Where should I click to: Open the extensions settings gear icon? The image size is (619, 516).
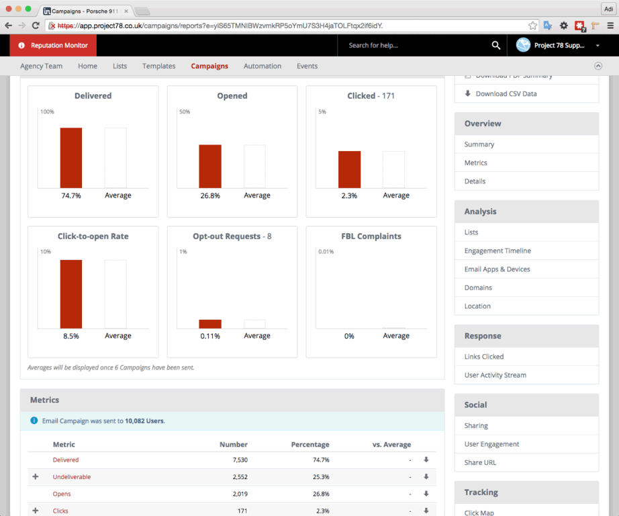click(563, 26)
